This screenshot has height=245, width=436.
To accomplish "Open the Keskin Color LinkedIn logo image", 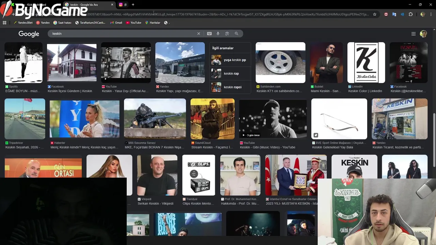I will [366, 63].
